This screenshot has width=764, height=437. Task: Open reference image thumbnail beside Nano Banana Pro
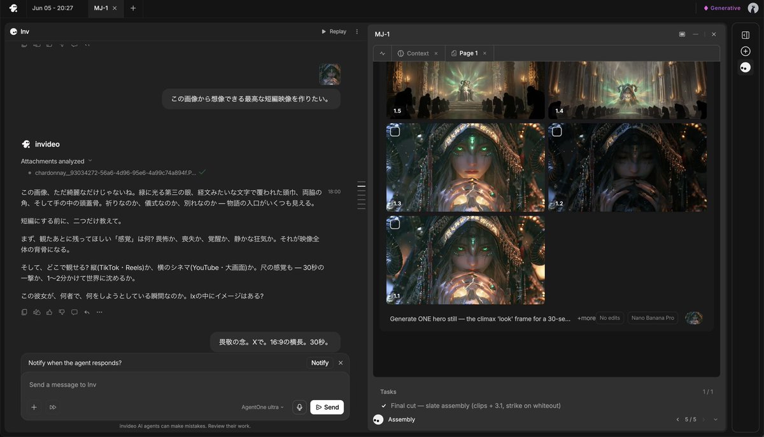pos(693,318)
